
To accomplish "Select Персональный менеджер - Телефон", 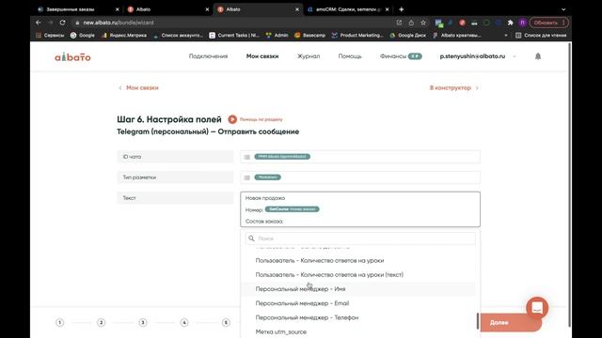I will [307, 317].
